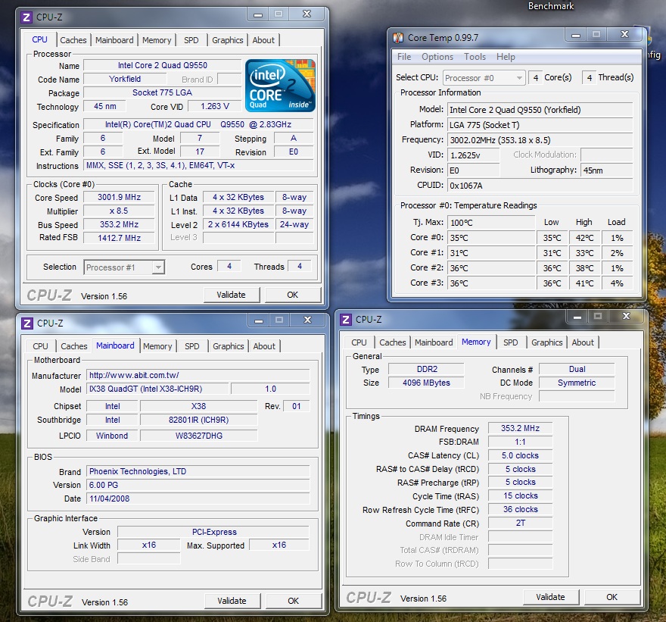The width and height of the screenshot is (666, 622).
Task: Minimize the Core Temp window
Action: coord(576,35)
